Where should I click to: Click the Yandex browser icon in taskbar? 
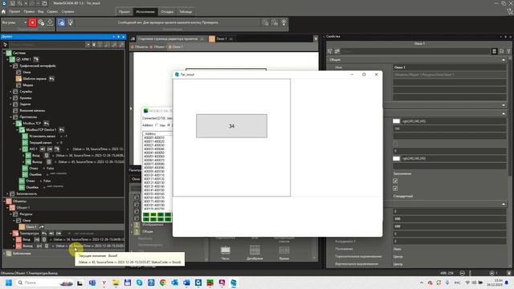point(104,283)
